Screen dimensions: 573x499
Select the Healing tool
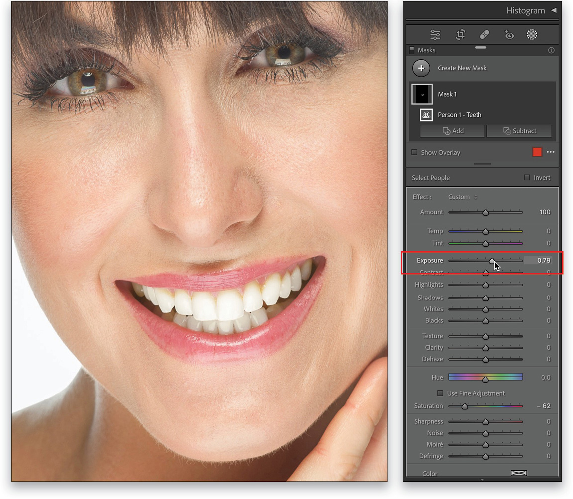coord(485,34)
